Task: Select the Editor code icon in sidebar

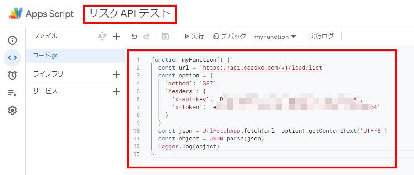Action: (x=12, y=58)
